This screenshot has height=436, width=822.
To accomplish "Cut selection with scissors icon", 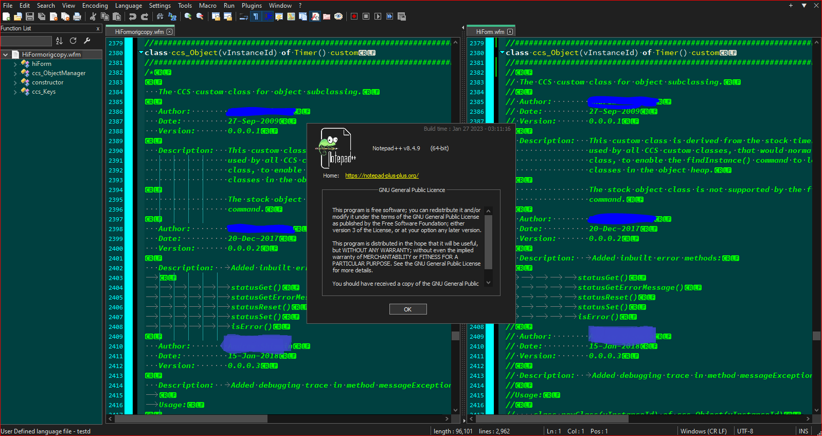I will click(x=93, y=16).
